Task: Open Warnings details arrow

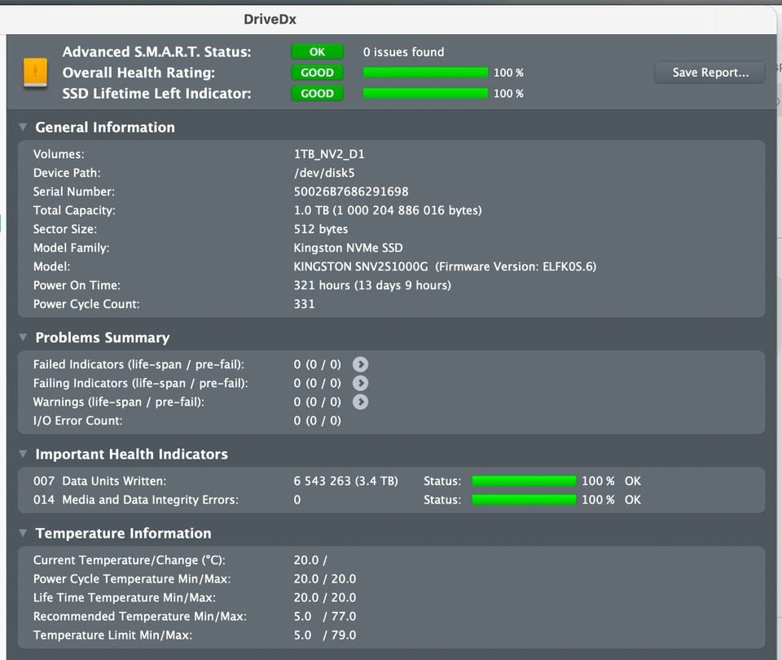Action: tap(360, 402)
